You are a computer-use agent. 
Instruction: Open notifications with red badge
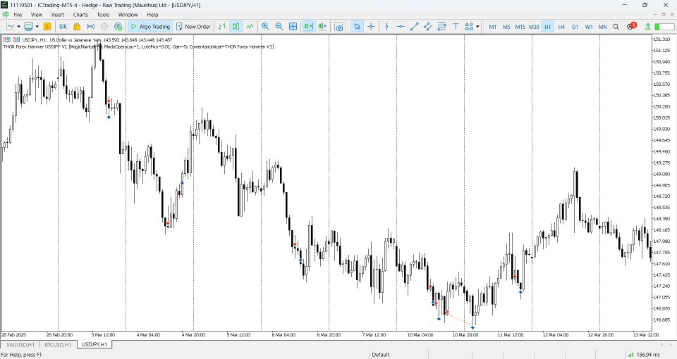coord(631,26)
